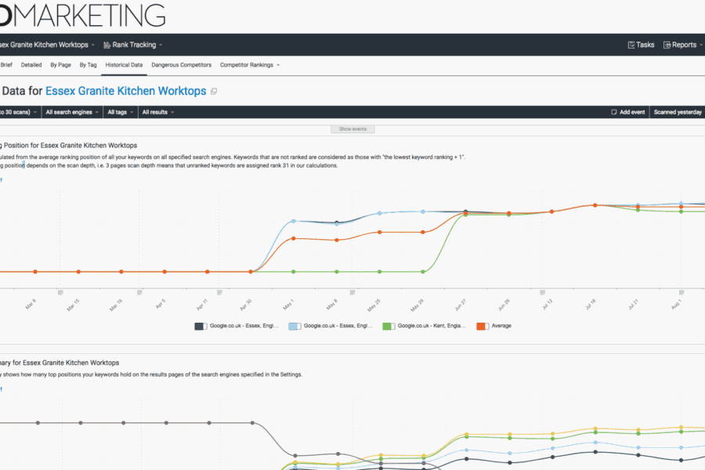
Task: Toggle the dark grey Google.co.uk Essex series
Action: [200, 326]
